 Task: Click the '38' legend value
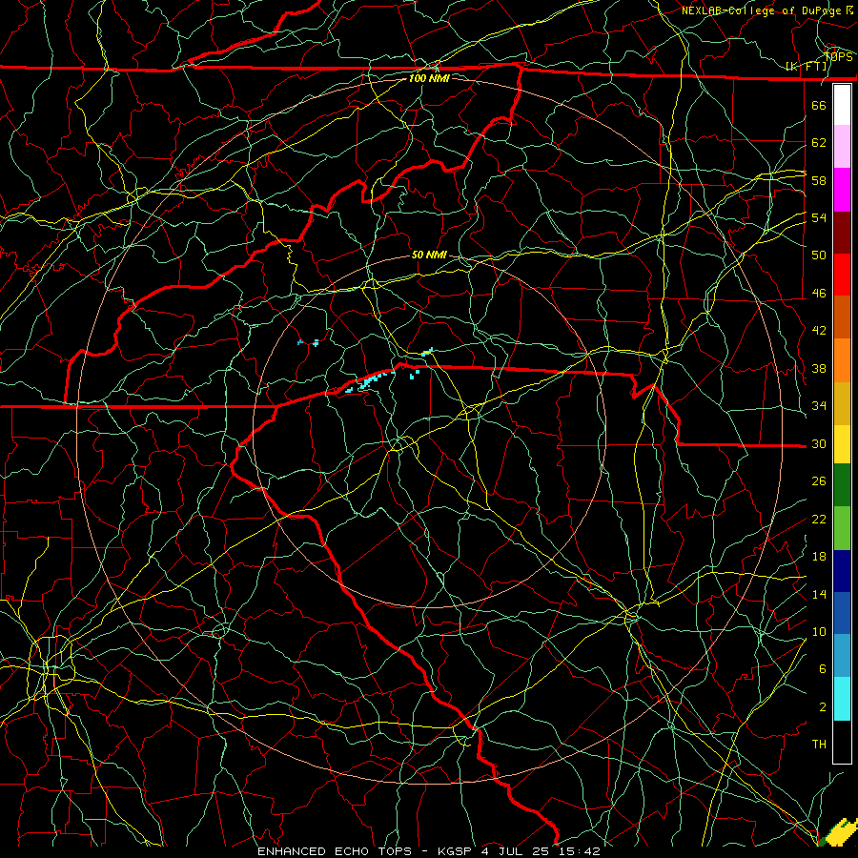819,368
